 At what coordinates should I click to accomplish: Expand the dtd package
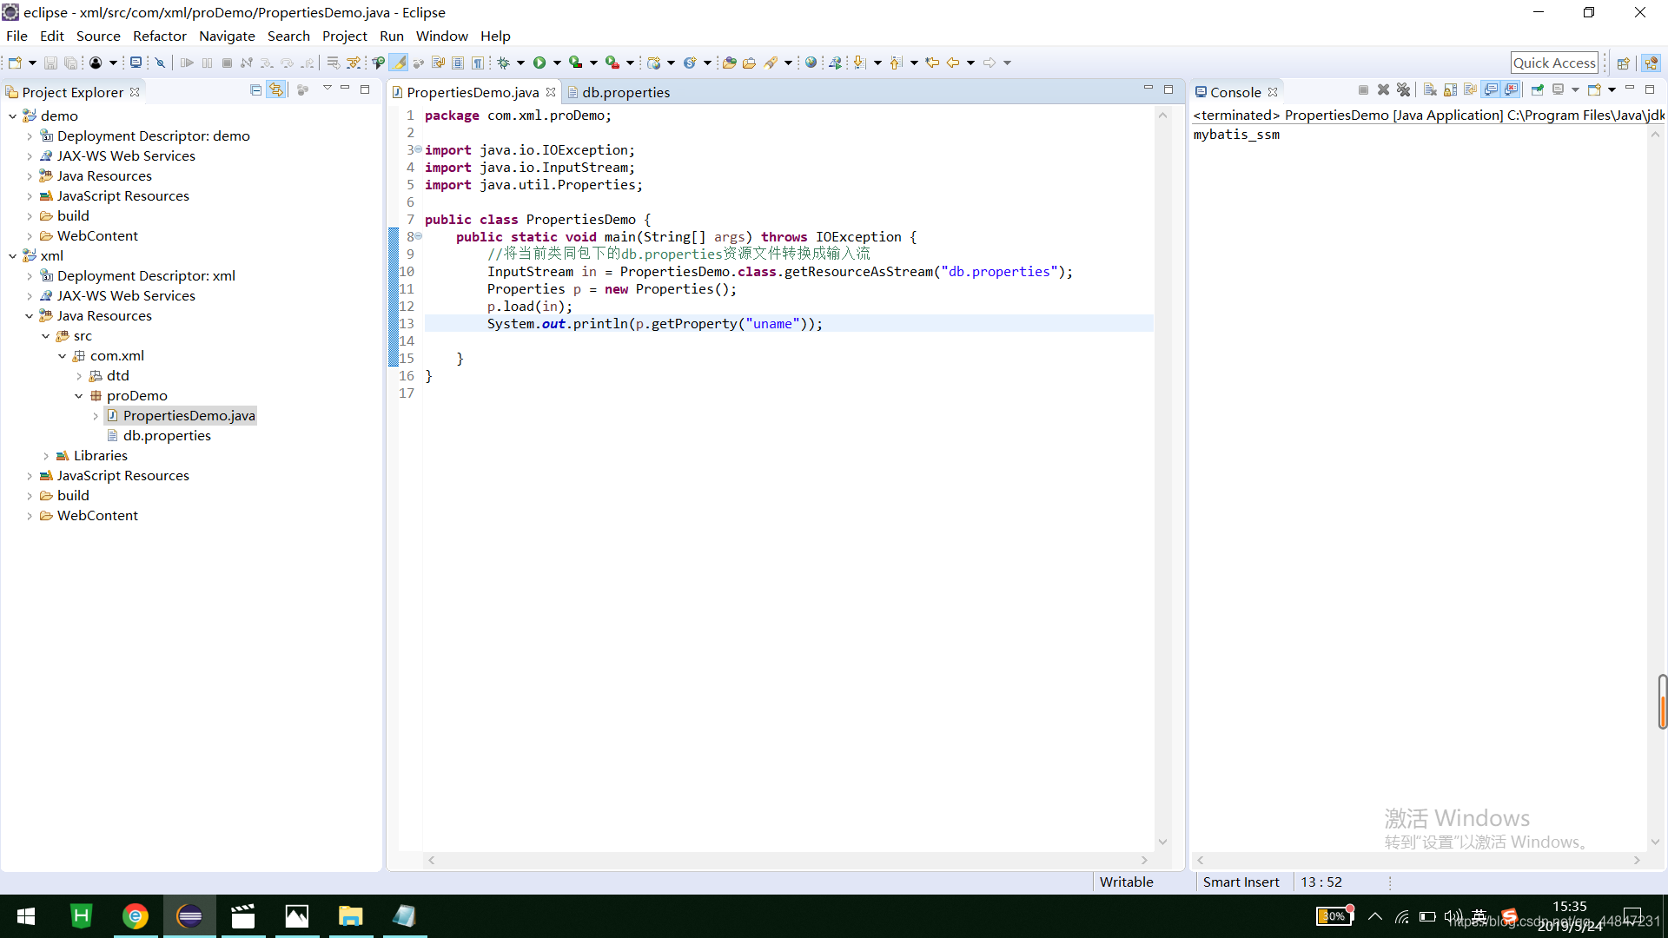coord(79,376)
